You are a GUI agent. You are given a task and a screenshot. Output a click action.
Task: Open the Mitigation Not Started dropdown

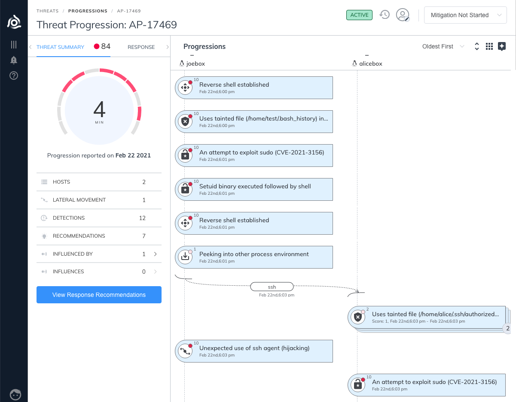[465, 15]
